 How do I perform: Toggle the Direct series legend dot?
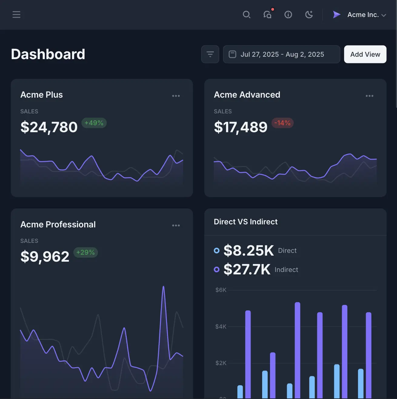coord(216,250)
